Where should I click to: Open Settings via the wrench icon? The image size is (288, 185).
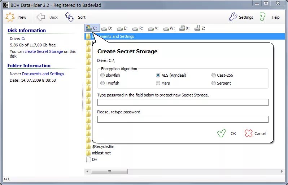pos(233,17)
